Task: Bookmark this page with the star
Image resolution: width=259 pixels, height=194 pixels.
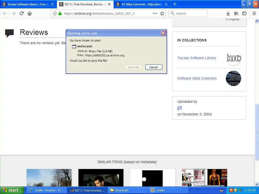Action: 162,14
